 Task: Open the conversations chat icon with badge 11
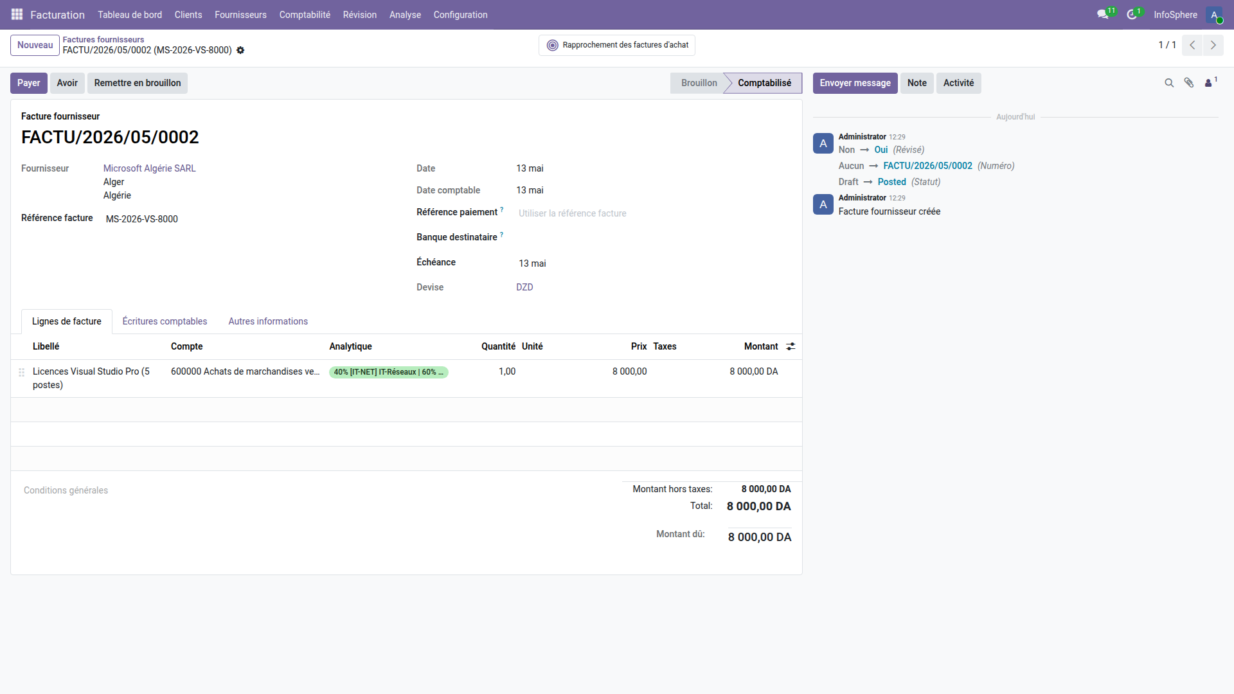tap(1104, 14)
